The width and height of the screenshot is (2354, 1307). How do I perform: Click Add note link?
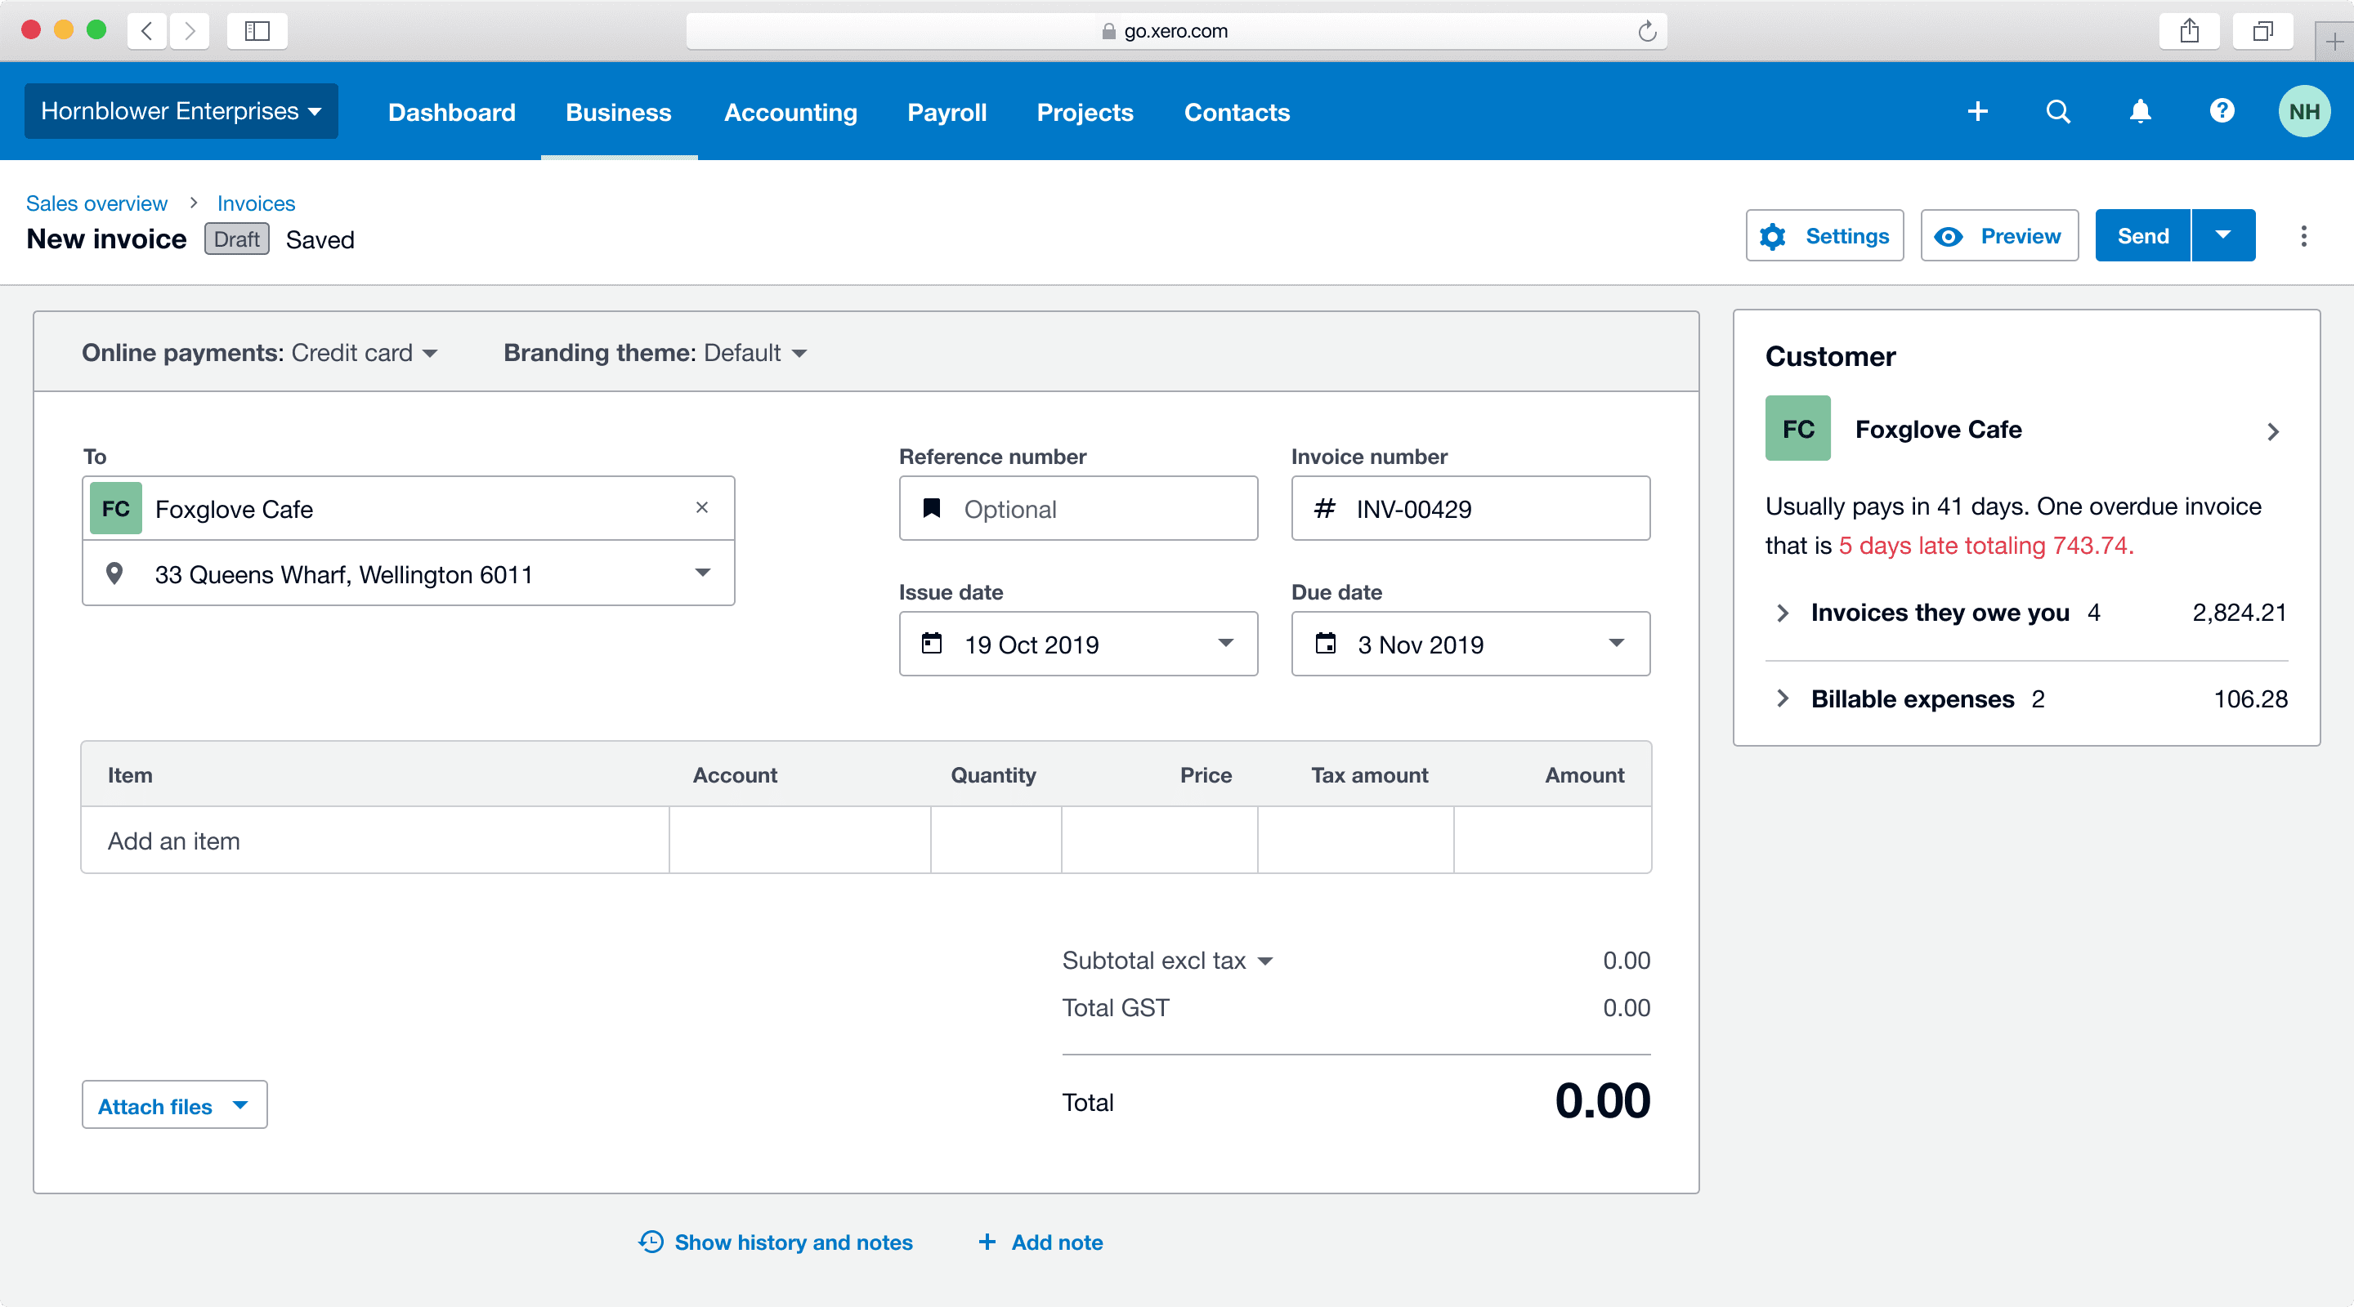1040,1242
